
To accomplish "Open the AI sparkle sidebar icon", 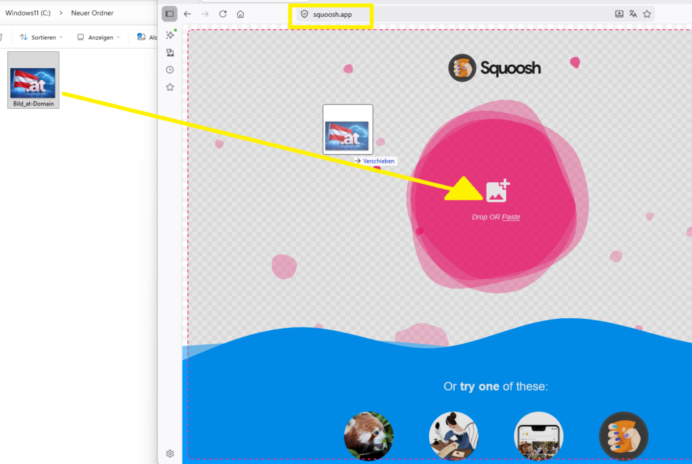I will tap(170, 34).
